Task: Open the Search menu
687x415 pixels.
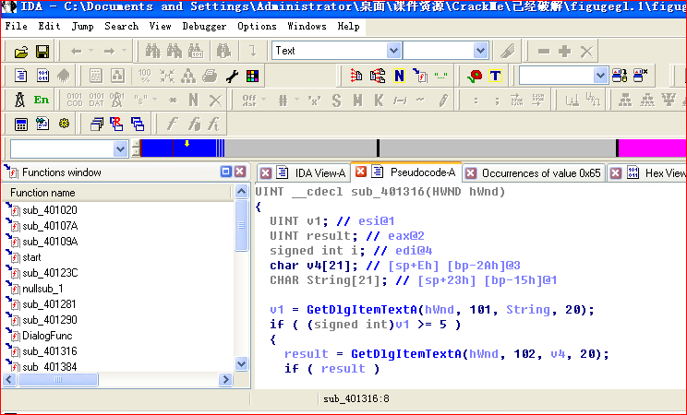Action: click(x=121, y=26)
